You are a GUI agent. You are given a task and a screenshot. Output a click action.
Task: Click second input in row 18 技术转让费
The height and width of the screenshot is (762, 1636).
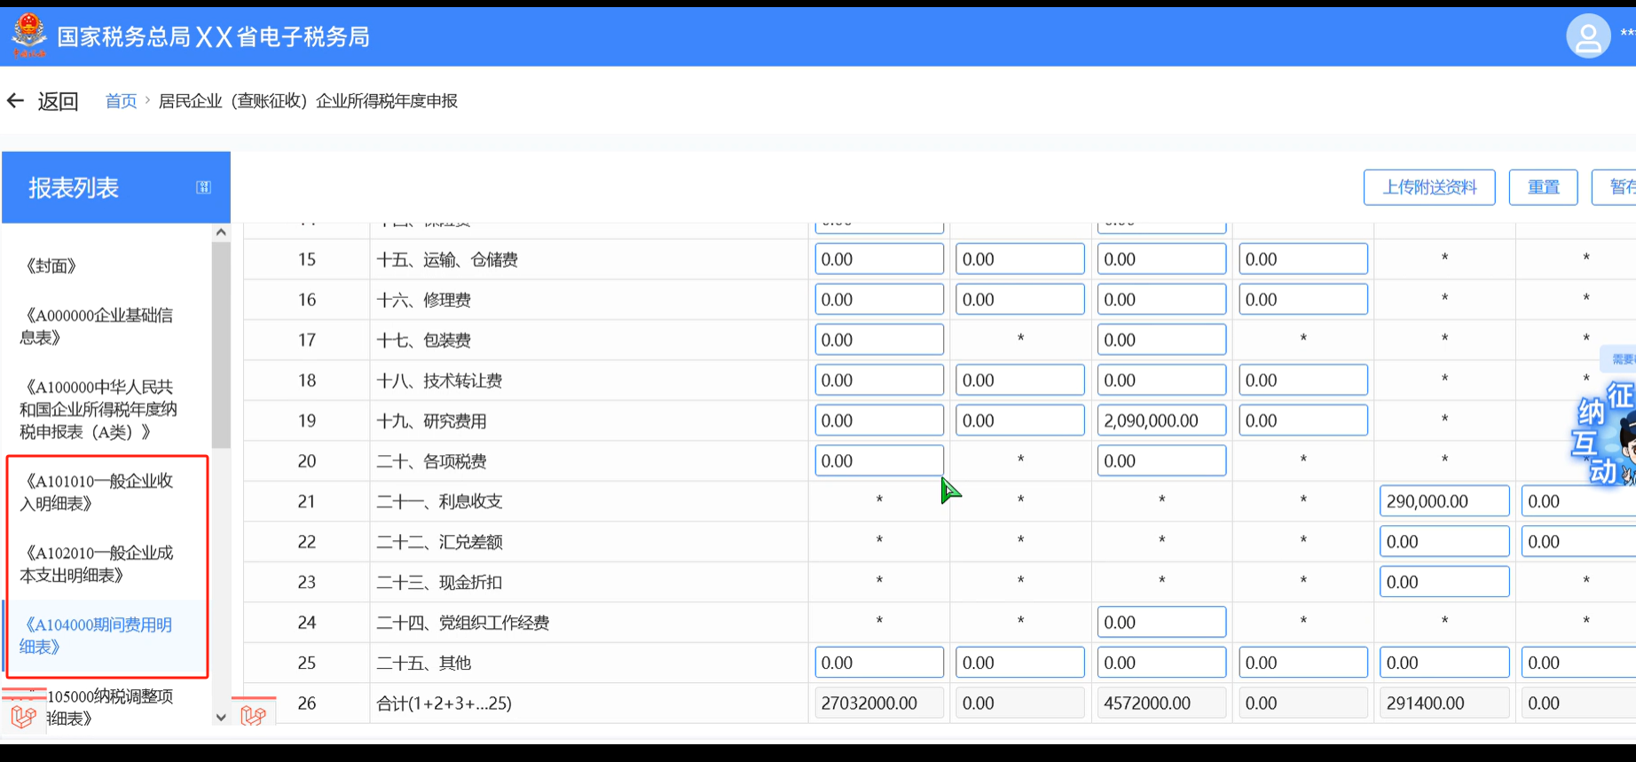[x=1020, y=381]
